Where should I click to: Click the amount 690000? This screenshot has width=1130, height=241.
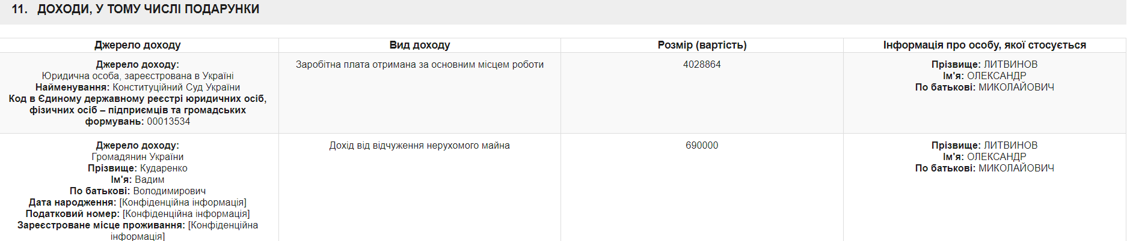tap(702, 146)
